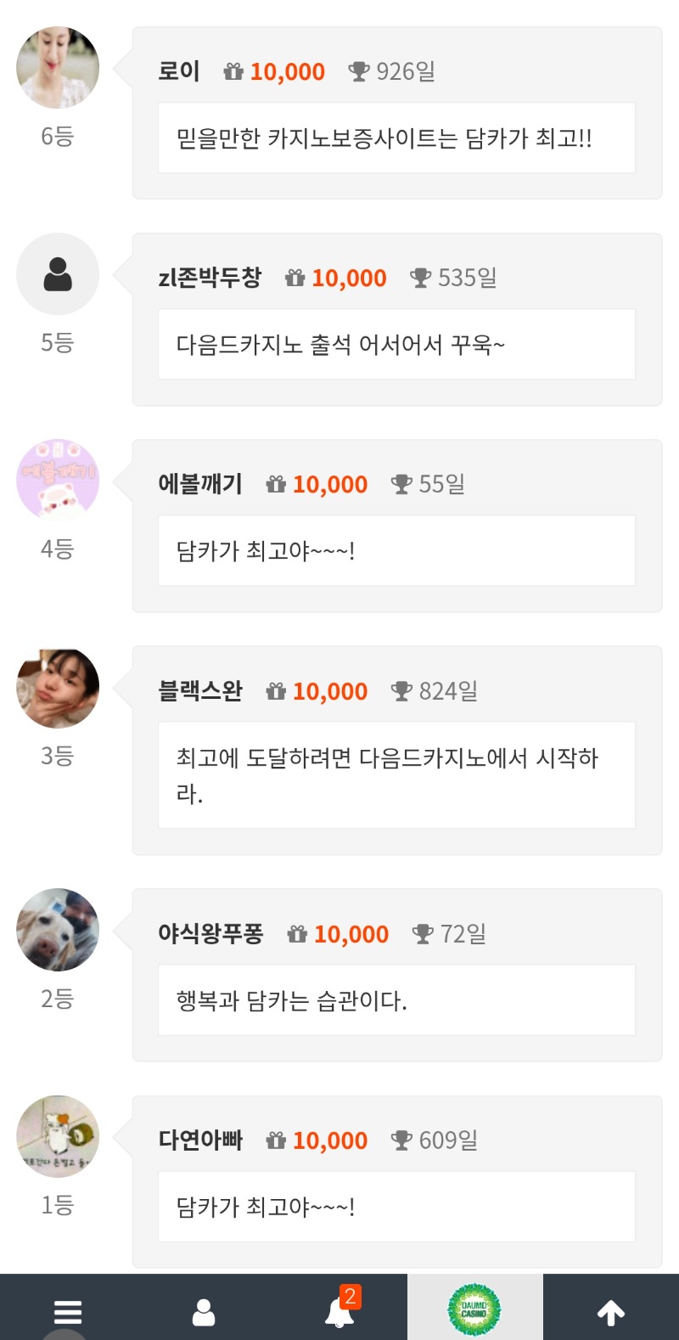Click the gift icon beside 야식왕푸퐁
679x1340 pixels.
point(297,934)
